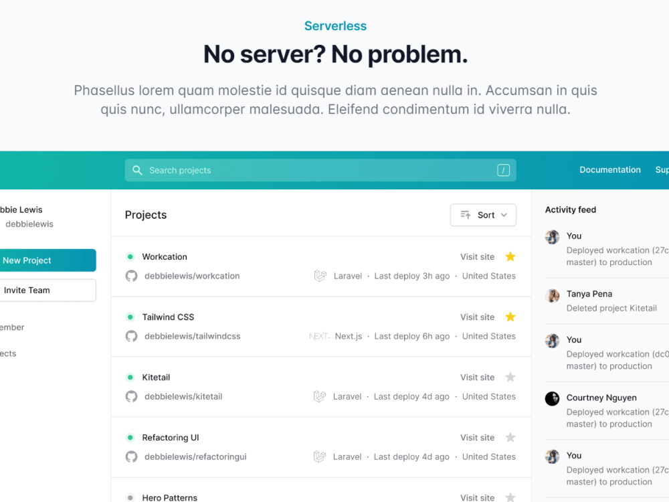Star the Refactoring UI project

point(510,437)
